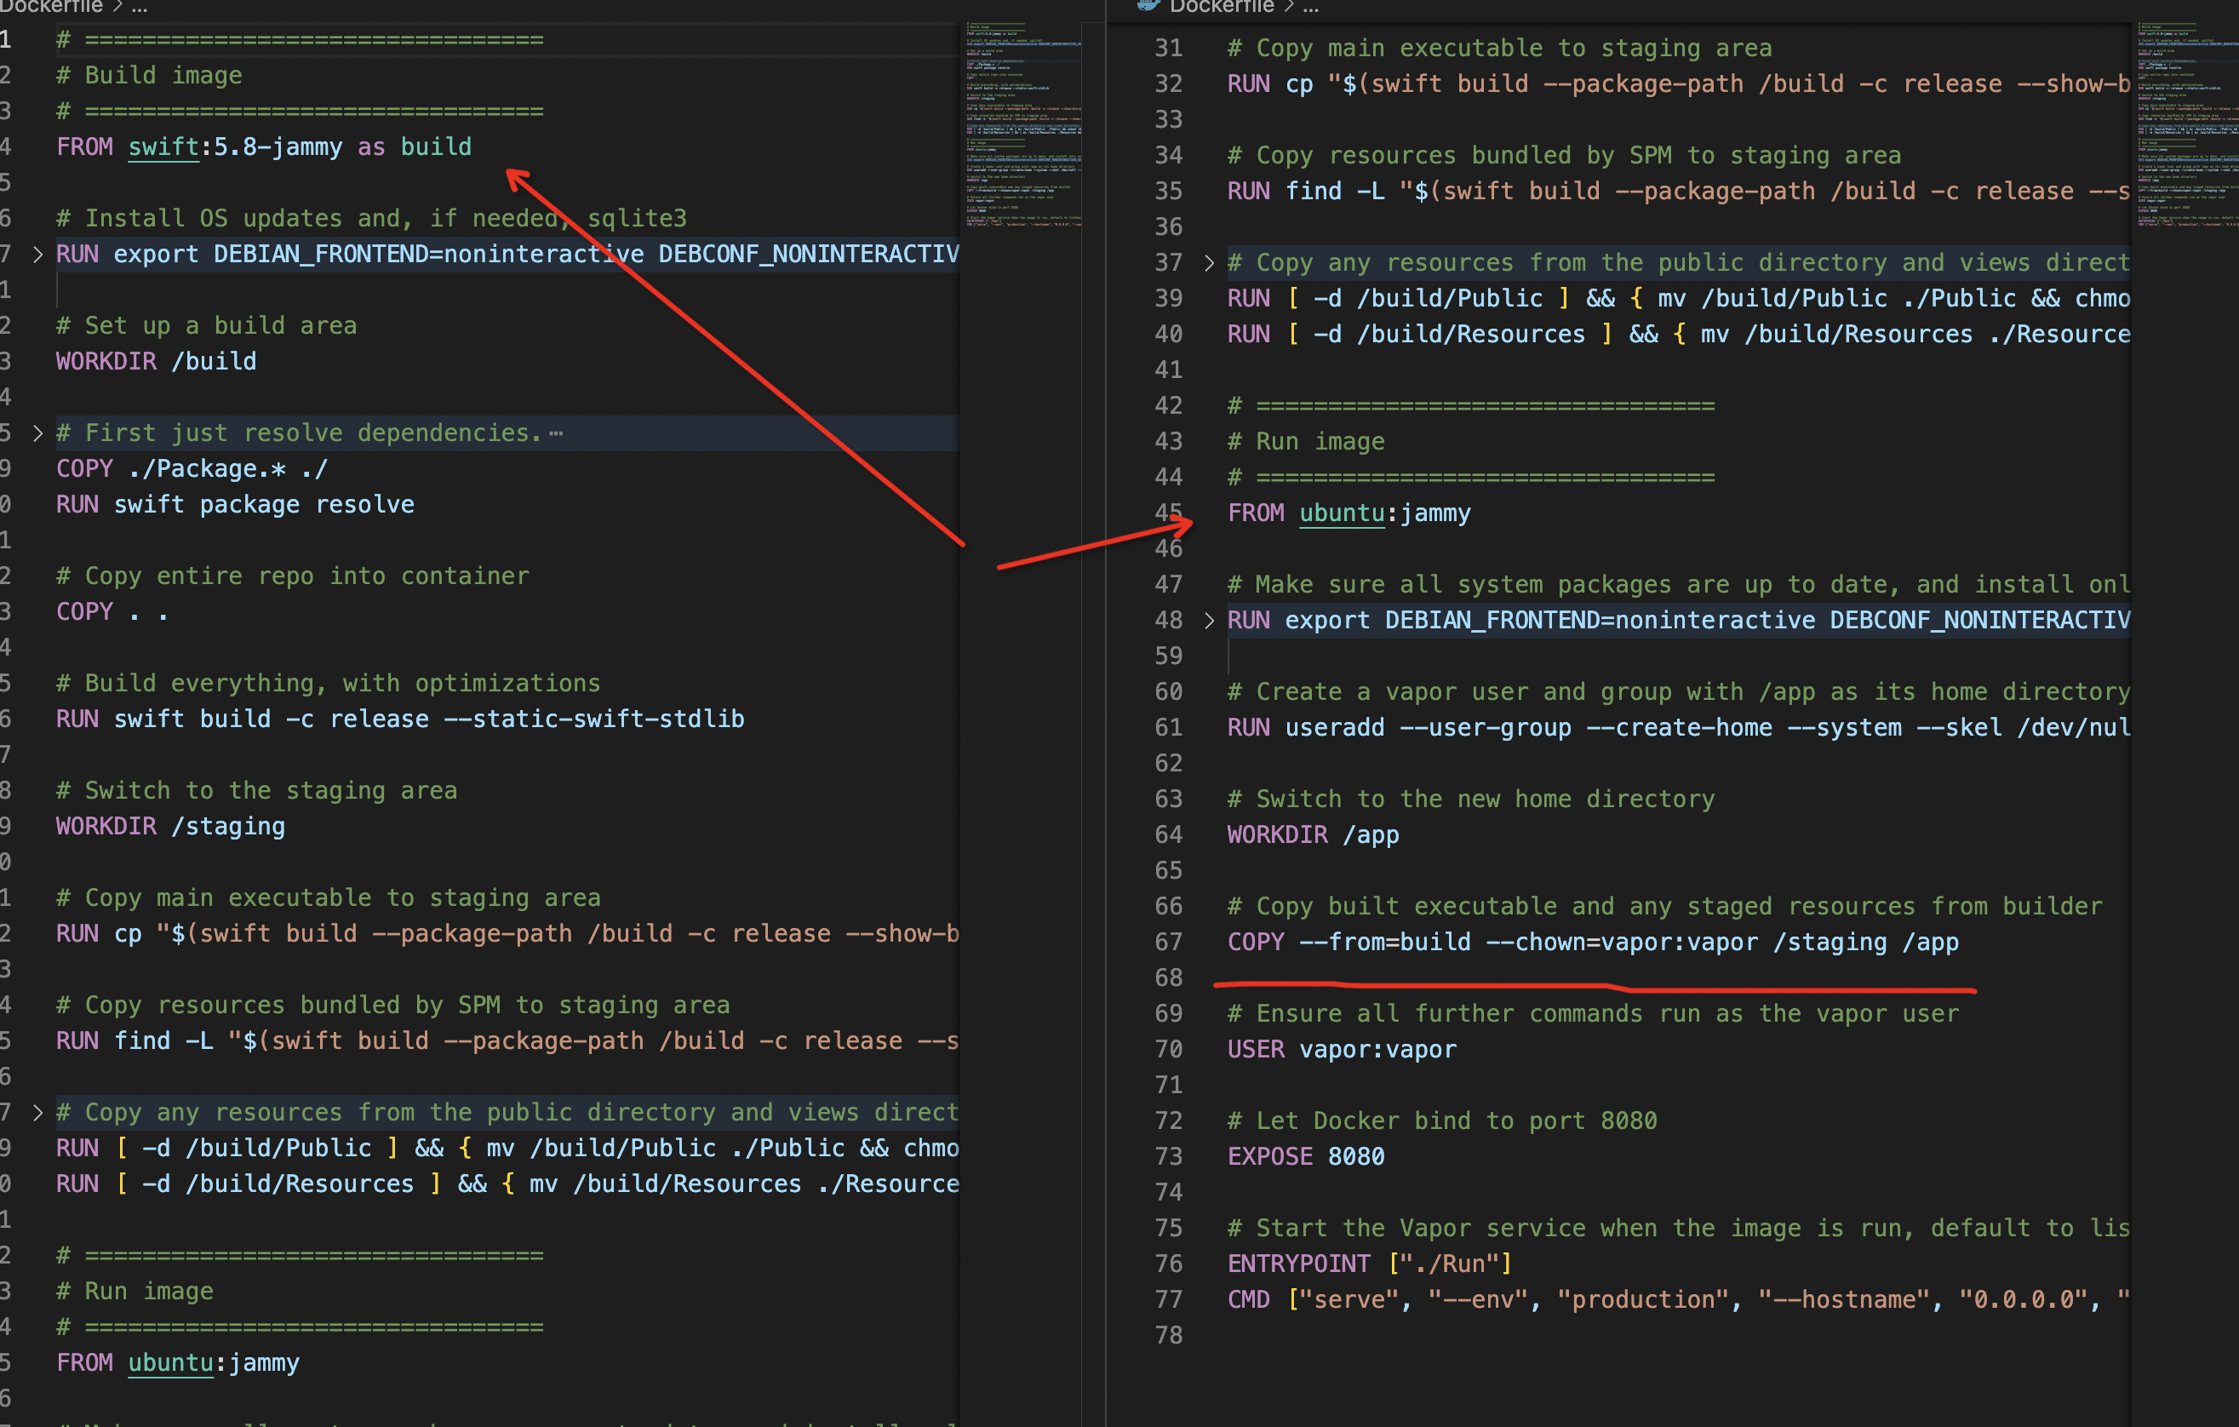This screenshot has width=2239, height=1427.
Task: Click 'RUN swift build -c release --static-swift-stdlib' line
Action: point(400,719)
